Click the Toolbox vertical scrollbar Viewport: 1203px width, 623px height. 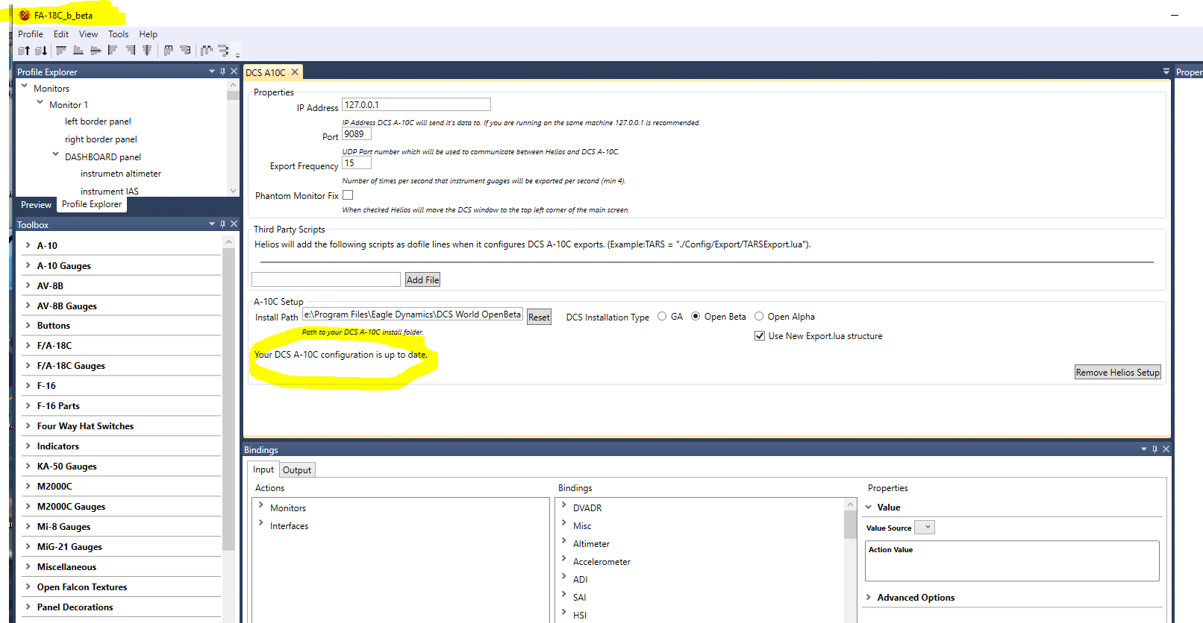coord(229,399)
